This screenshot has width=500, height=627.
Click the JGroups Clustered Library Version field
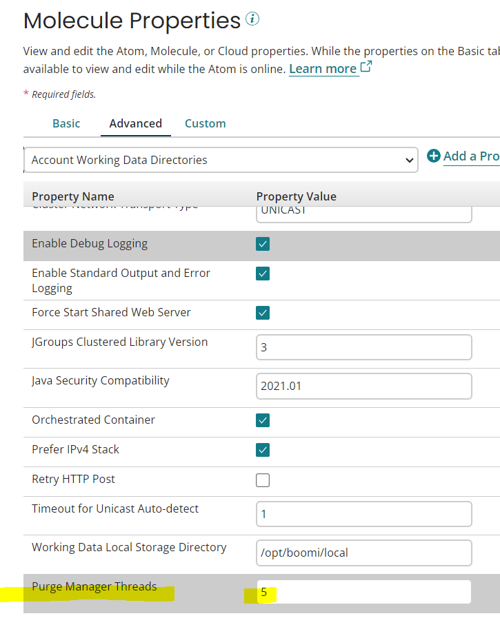point(363,347)
